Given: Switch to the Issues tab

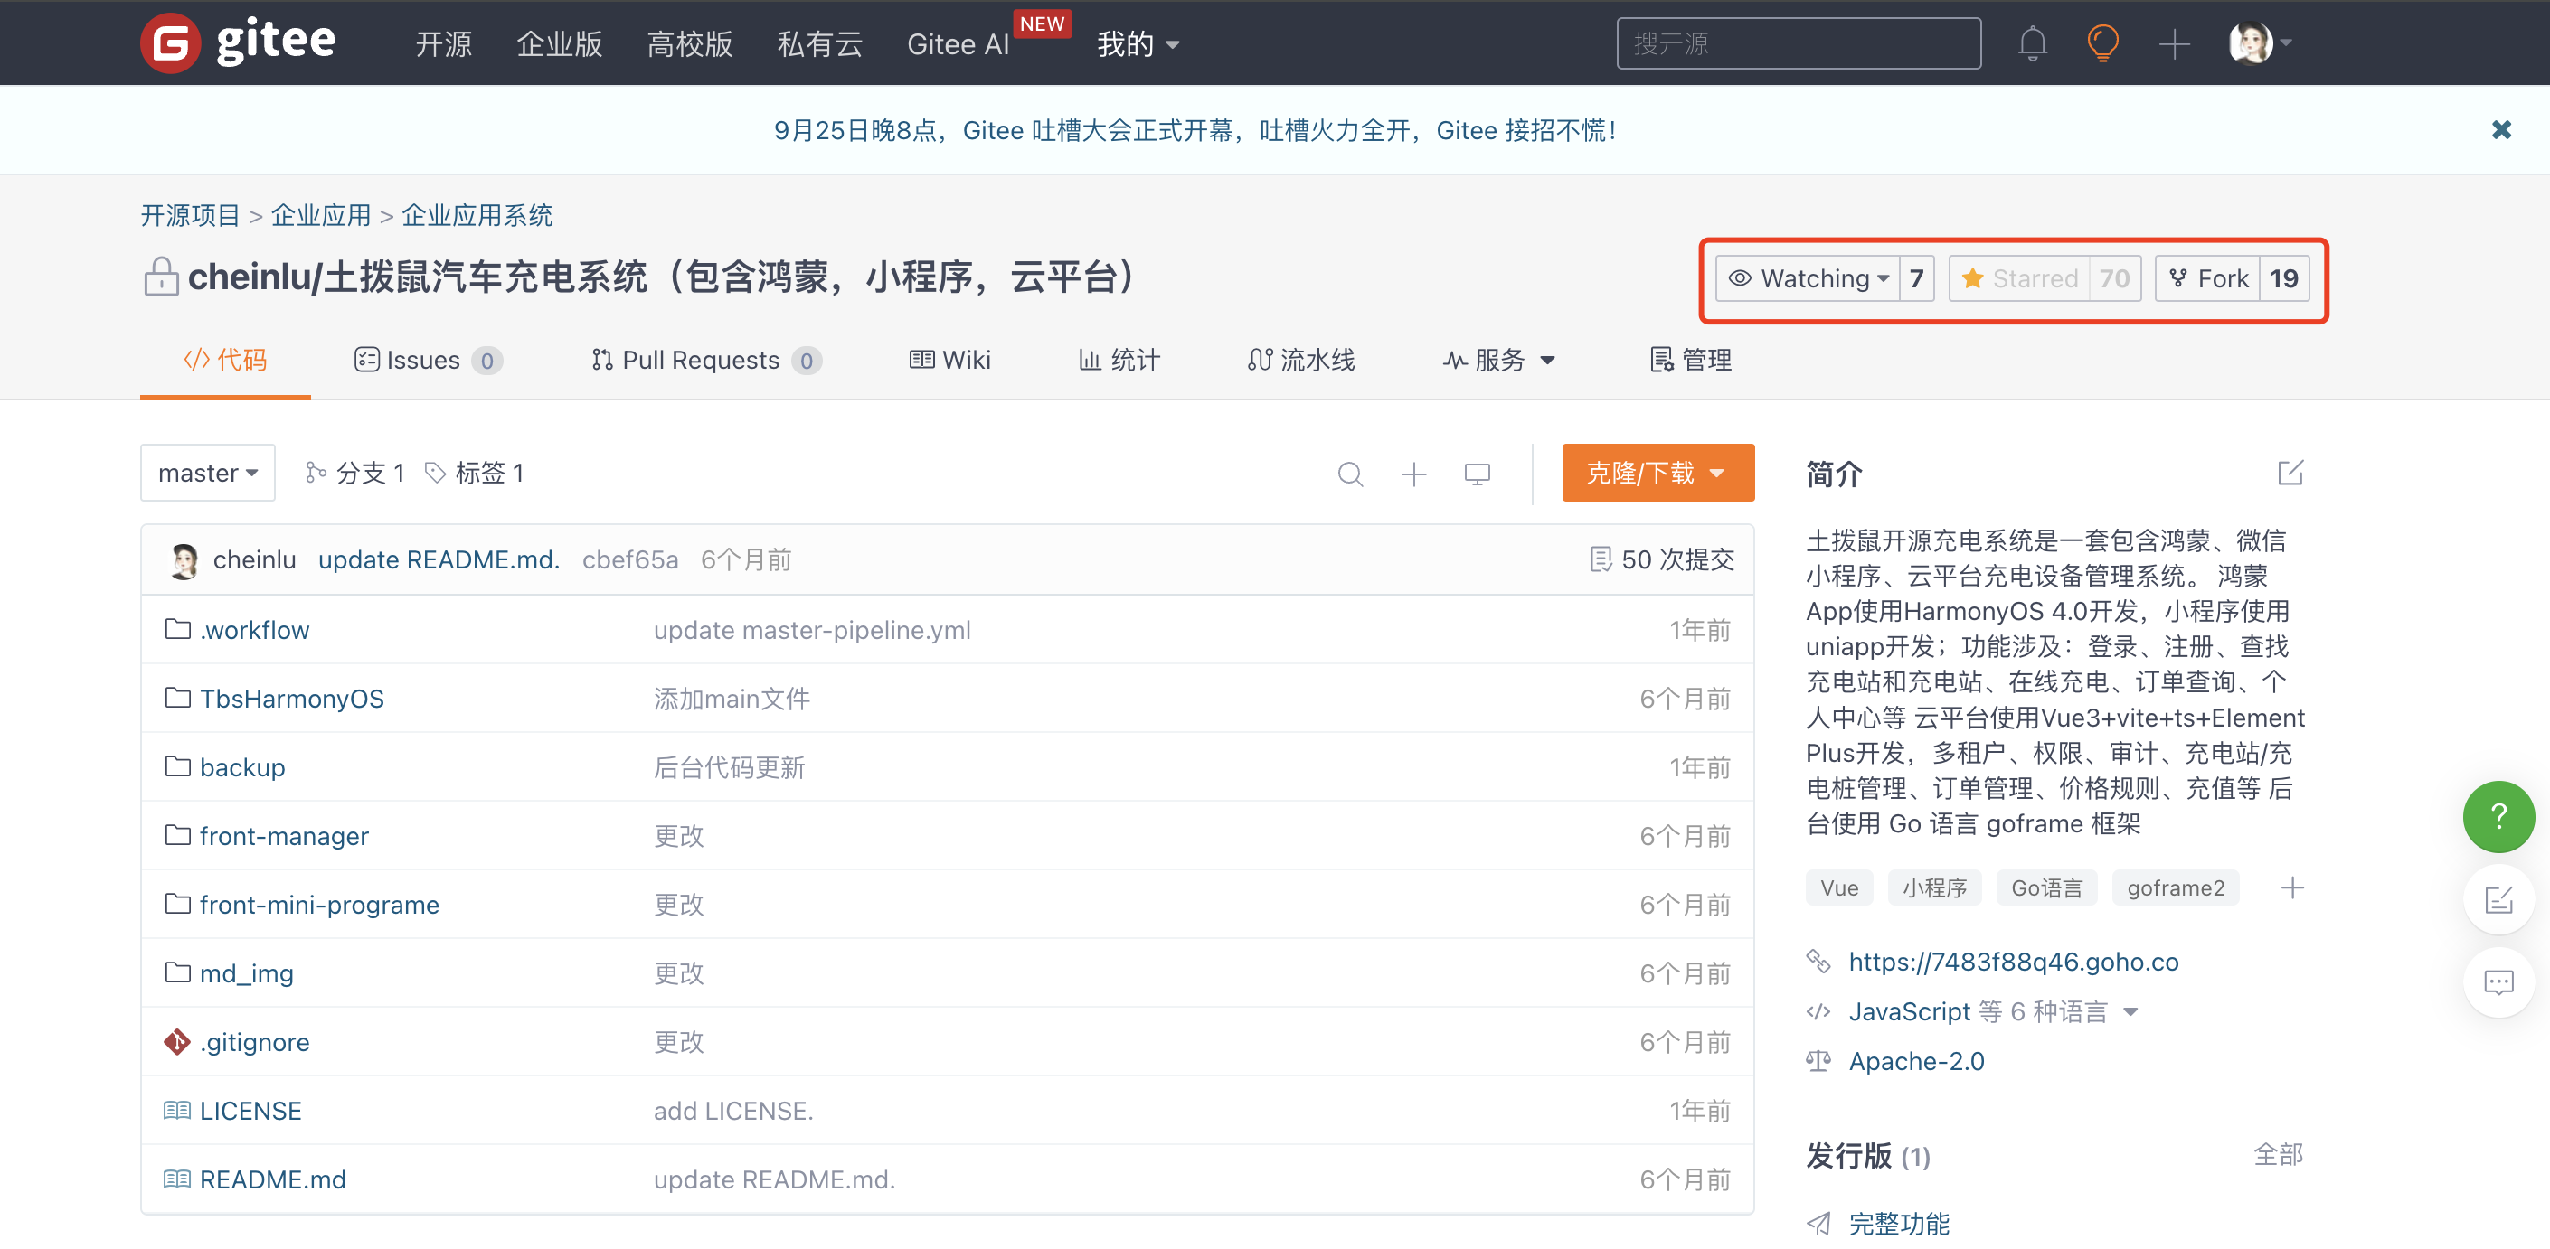Looking at the screenshot, I should pyautogui.click(x=428, y=361).
